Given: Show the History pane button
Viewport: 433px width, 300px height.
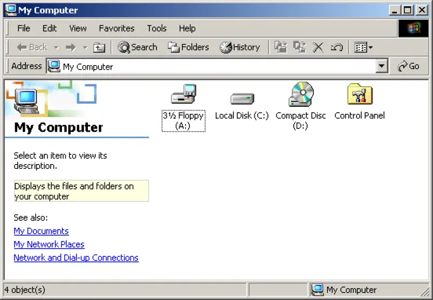Looking at the screenshot, I should coord(240,47).
